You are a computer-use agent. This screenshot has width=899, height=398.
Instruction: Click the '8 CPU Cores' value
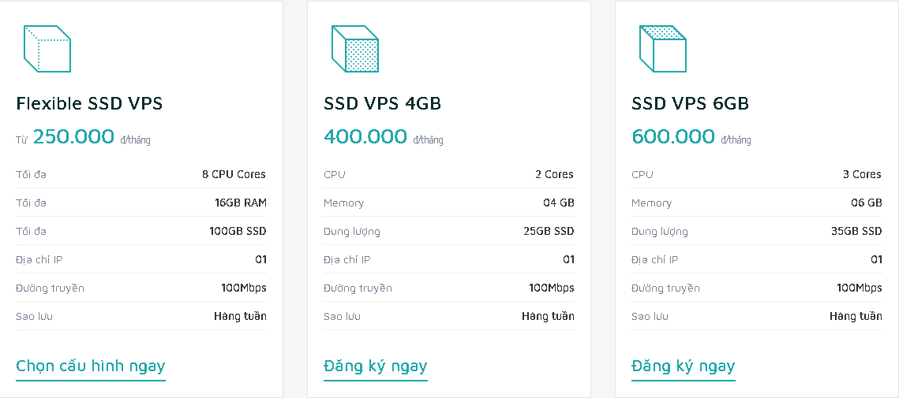pyautogui.click(x=234, y=174)
